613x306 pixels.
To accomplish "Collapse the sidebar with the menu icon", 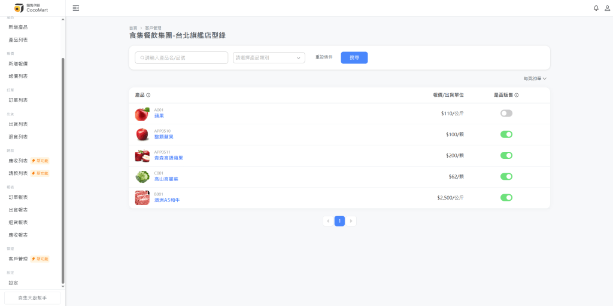I will tap(76, 8).
